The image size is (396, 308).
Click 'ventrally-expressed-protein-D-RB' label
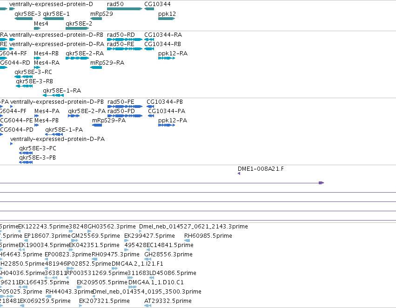click(x=56, y=34)
